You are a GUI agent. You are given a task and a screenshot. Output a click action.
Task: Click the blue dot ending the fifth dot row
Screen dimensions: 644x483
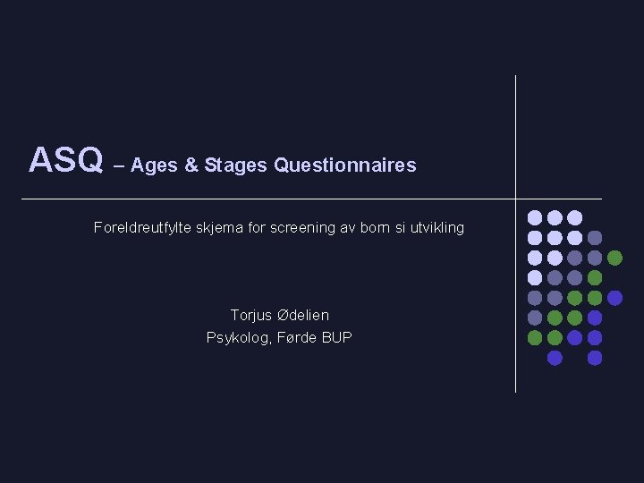pos(614,298)
